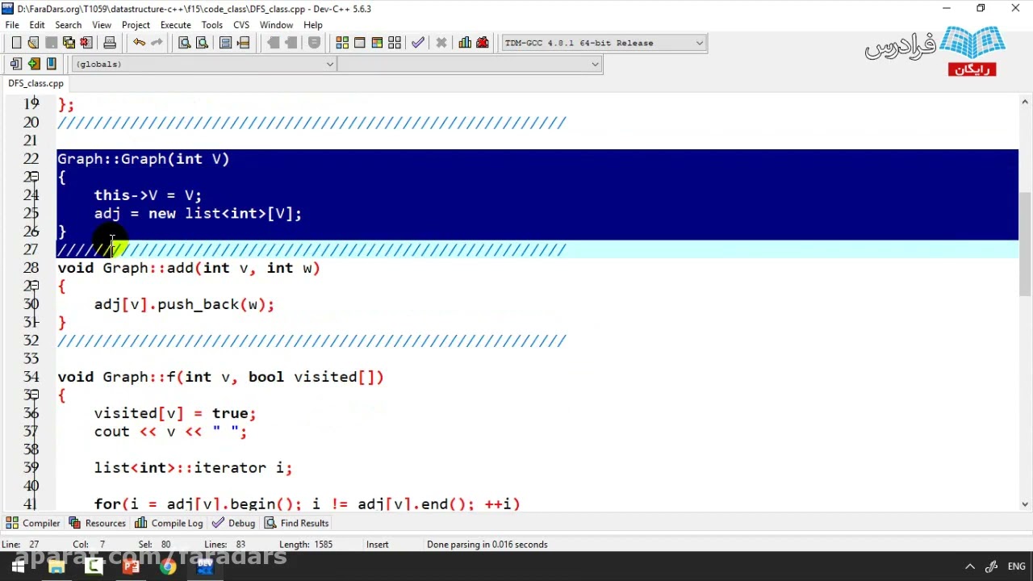1033x581 pixels.
Task: Switch to the Debug bottom tab
Action: (233, 523)
